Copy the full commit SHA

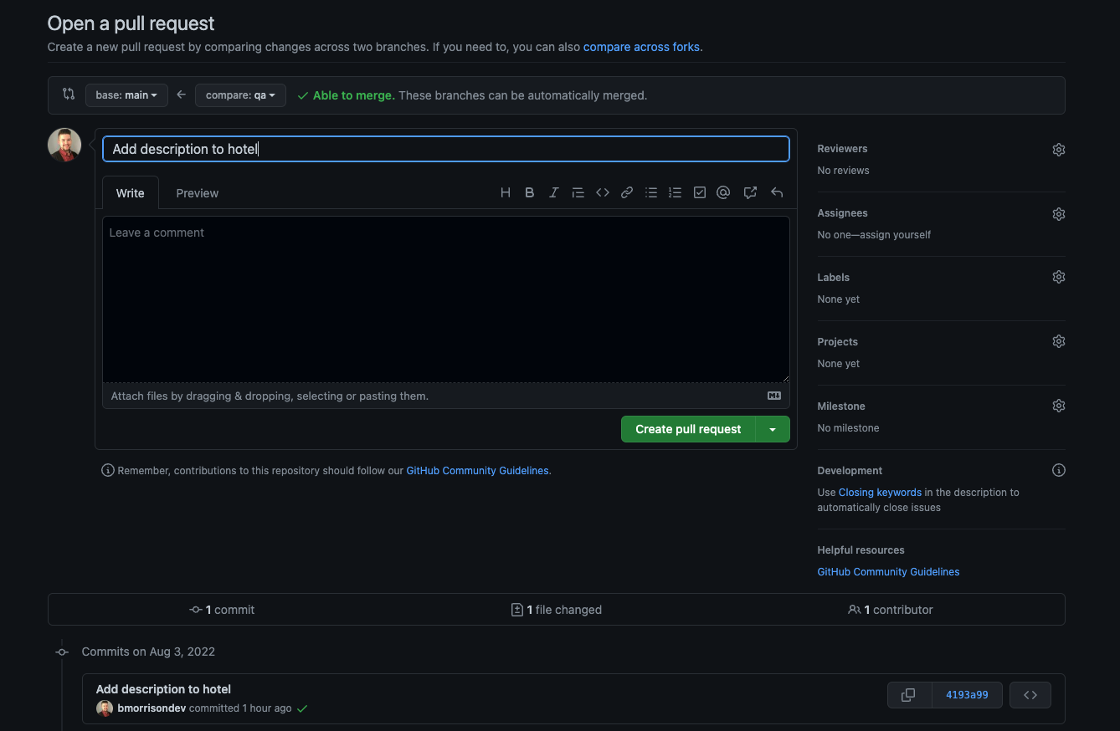click(909, 695)
